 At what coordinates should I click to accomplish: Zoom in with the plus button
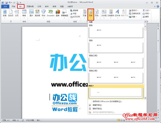[156, 120]
